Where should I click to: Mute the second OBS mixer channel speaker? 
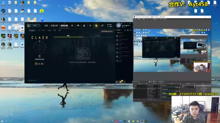[177, 91]
